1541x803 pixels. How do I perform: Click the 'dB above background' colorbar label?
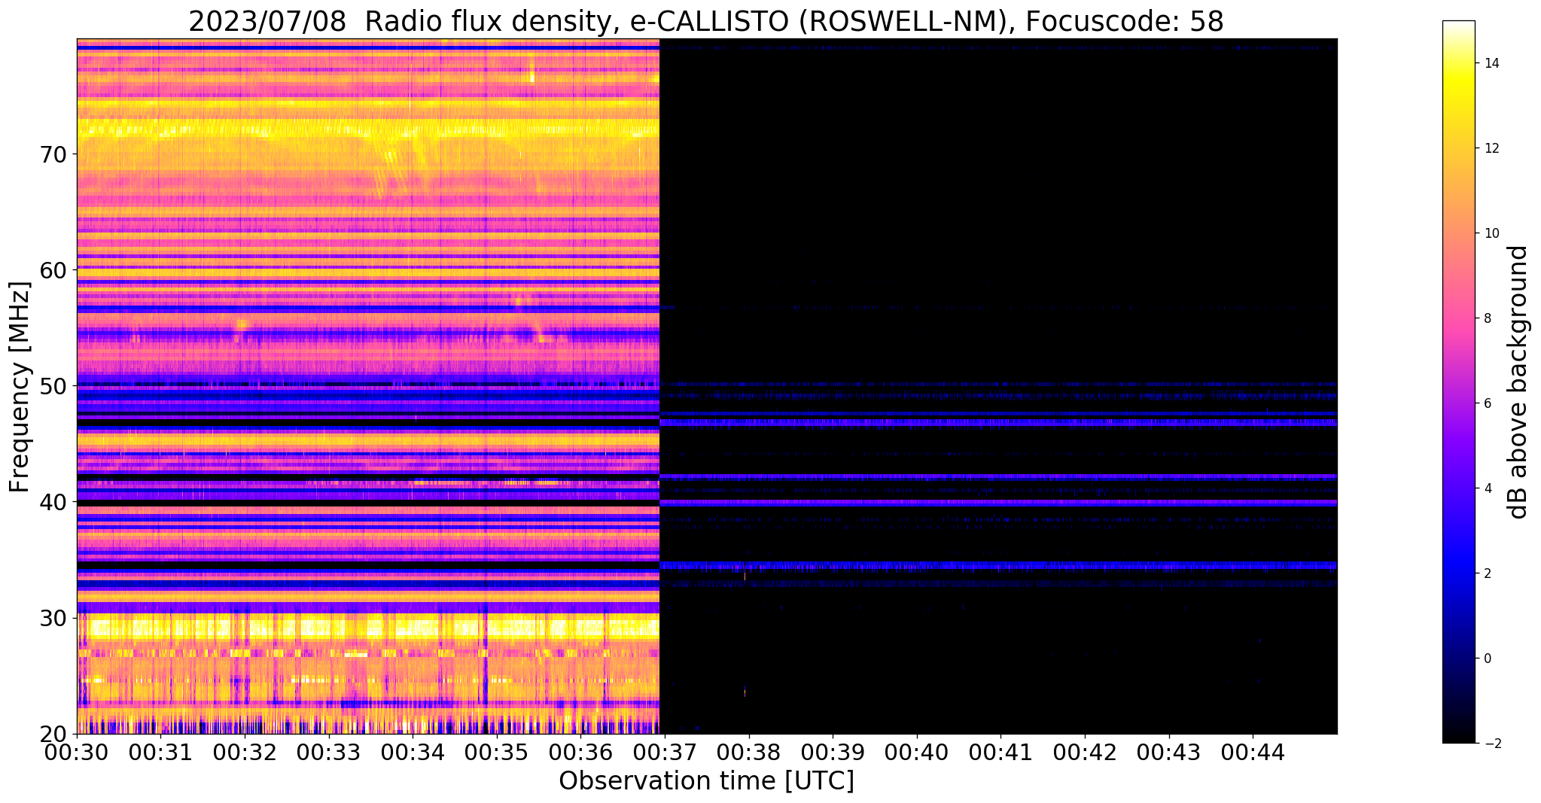click(x=1518, y=382)
